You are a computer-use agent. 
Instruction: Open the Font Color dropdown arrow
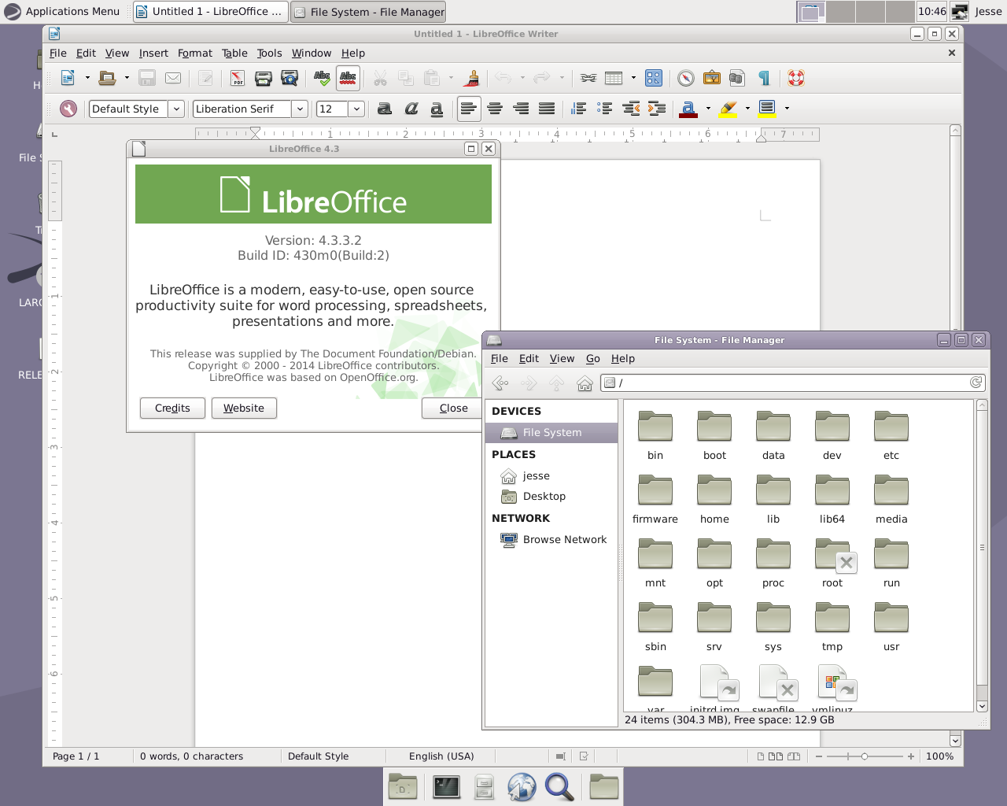(x=708, y=109)
